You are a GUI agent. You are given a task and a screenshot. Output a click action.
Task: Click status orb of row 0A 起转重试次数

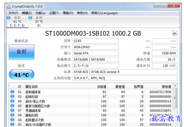[12, 120]
